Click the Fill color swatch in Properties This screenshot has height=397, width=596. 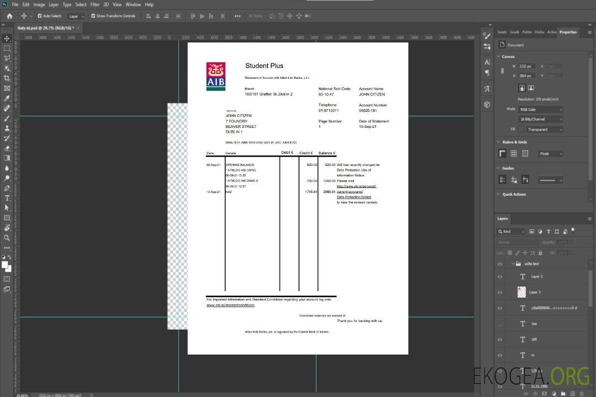tap(521, 129)
